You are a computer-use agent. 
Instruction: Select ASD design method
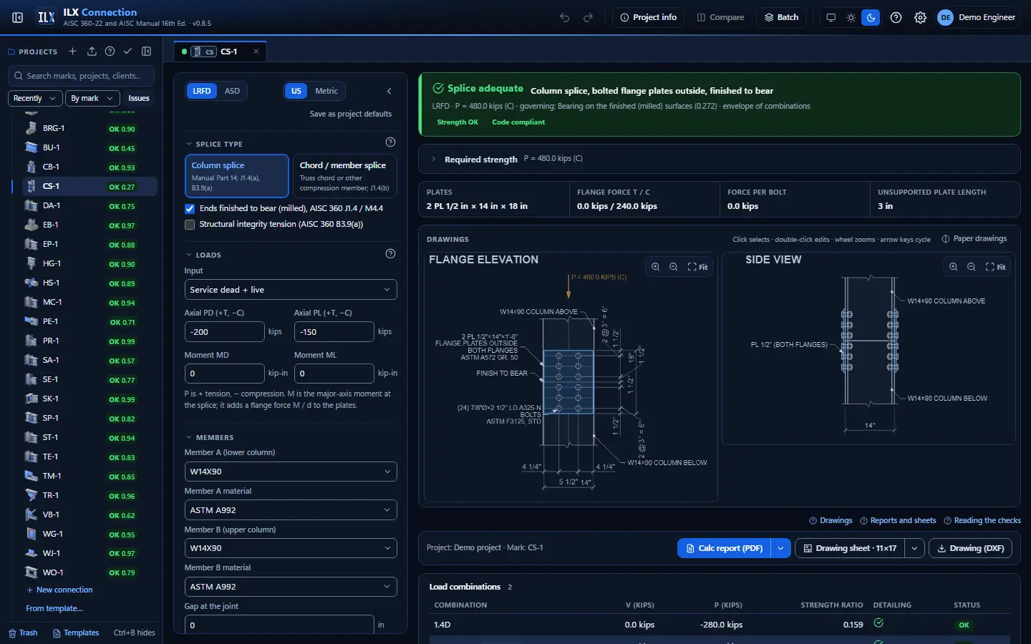tap(232, 91)
